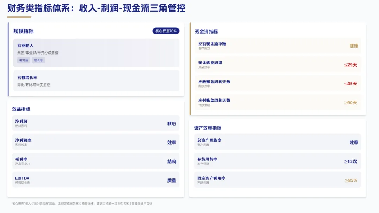This screenshot has height=213, width=379.
Task: Click the 结构 value in the 毛利率 row
Action: coord(172,162)
